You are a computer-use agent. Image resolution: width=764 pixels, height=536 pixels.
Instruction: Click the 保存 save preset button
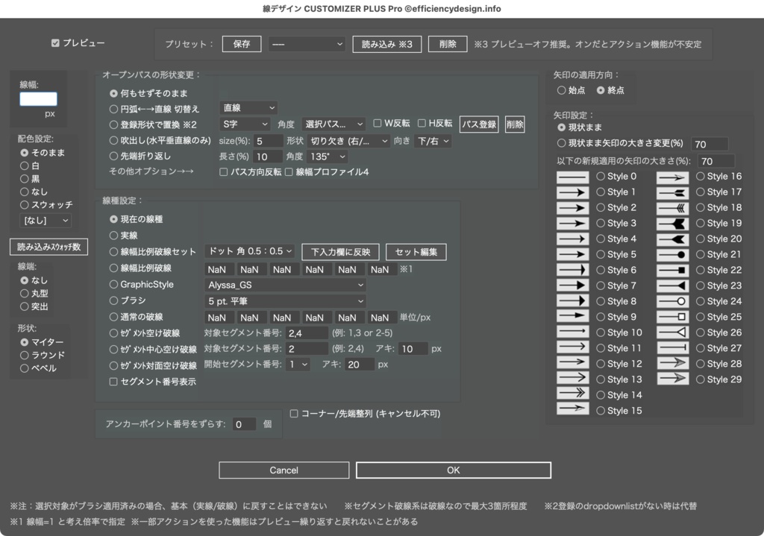(241, 43)
